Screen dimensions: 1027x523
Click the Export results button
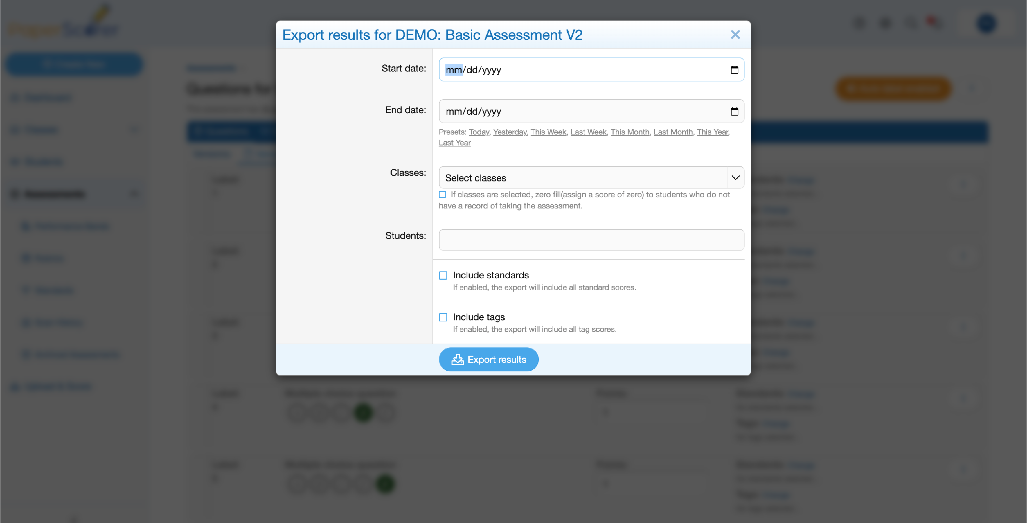489,359
